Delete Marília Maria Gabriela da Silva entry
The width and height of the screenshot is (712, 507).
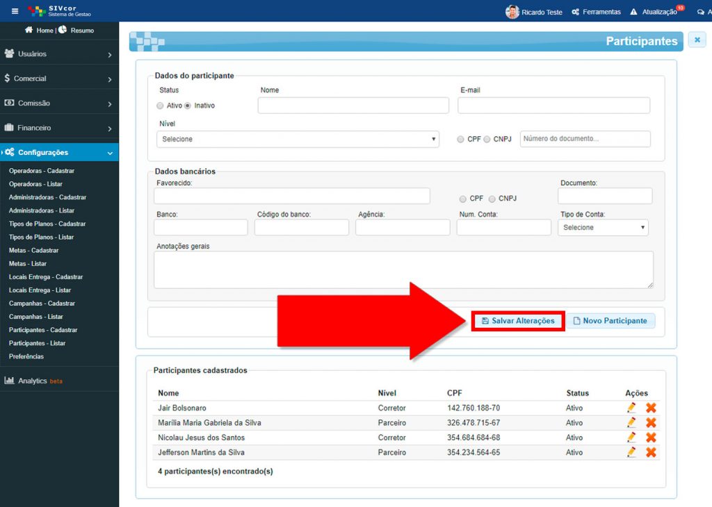point(651,423)
